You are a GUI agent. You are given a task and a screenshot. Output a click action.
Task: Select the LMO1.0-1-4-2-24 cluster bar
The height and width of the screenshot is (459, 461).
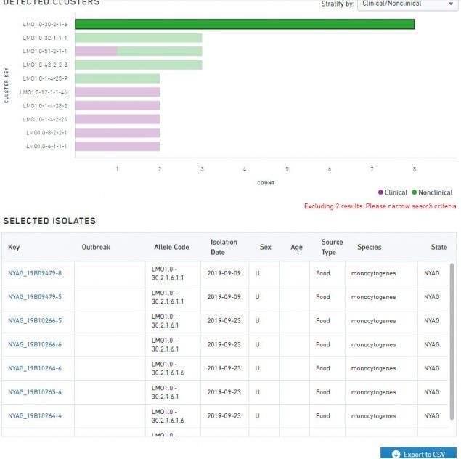[118, 119]
